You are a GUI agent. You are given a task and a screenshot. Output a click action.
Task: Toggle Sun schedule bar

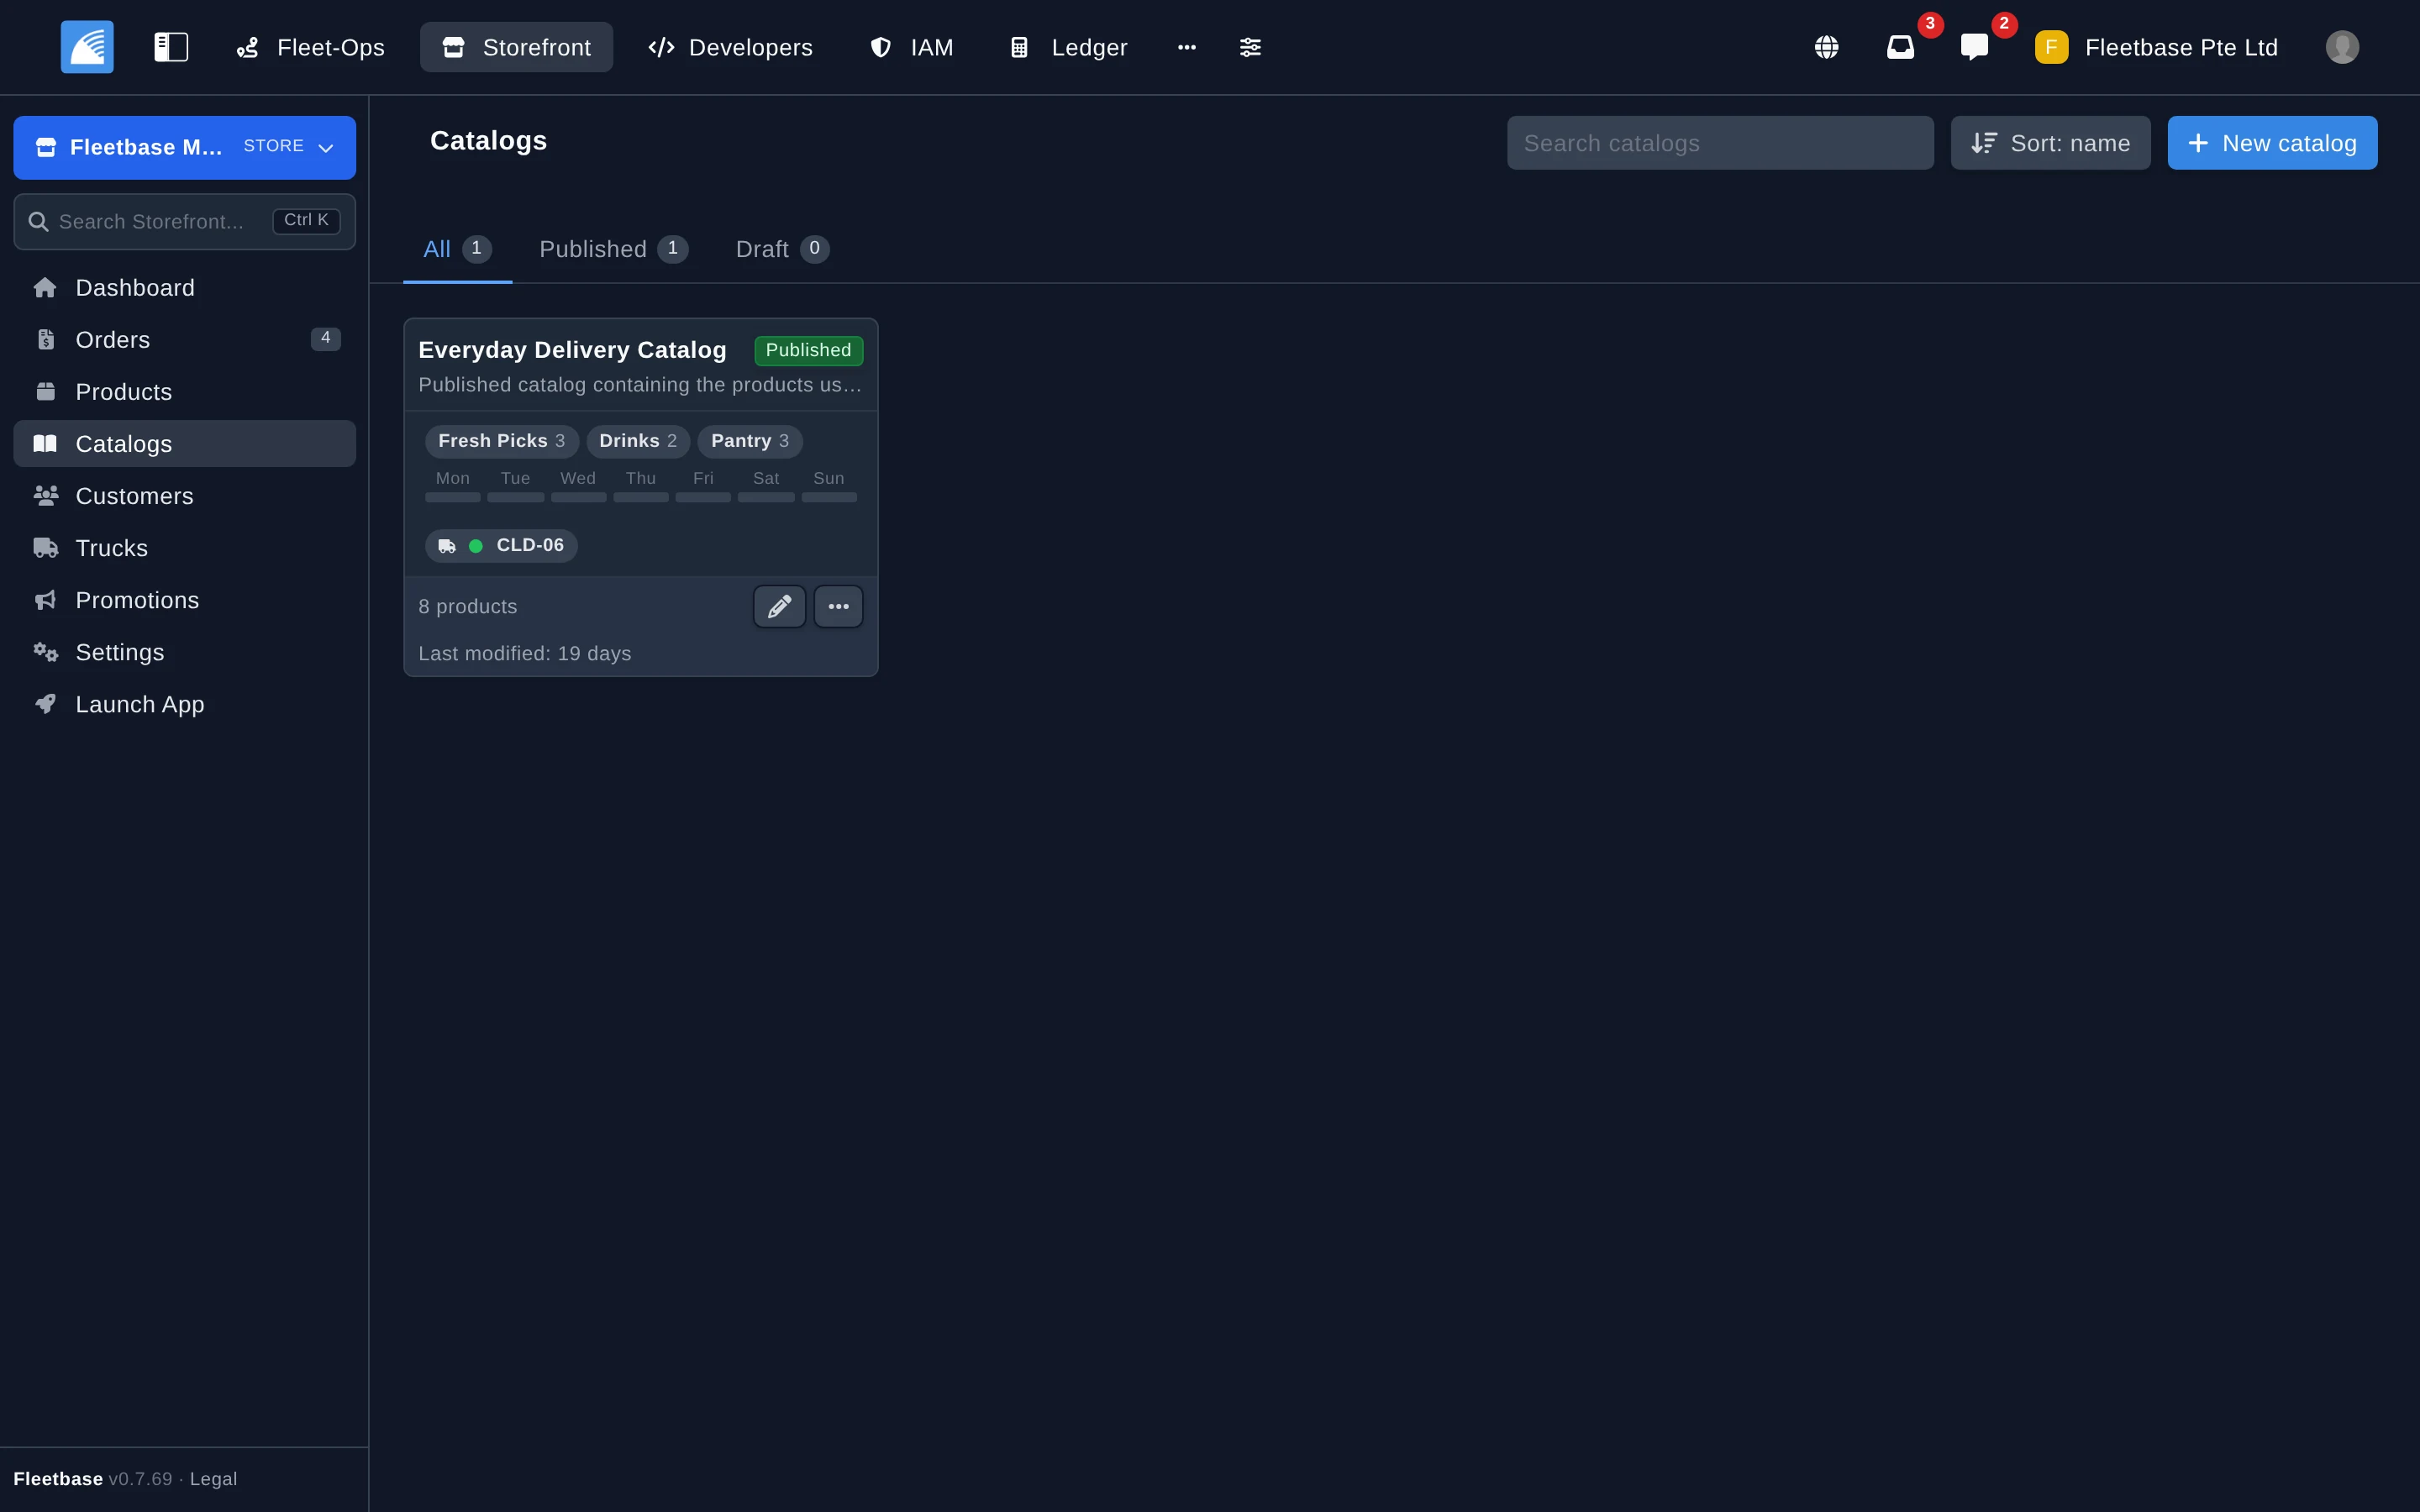tap(829, 497)
